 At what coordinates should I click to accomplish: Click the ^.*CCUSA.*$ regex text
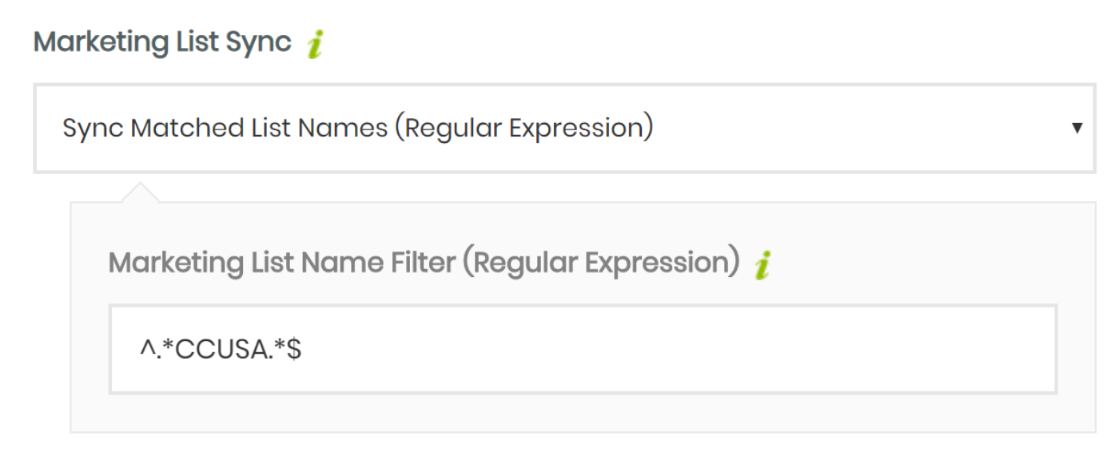(x=220, y=349)
